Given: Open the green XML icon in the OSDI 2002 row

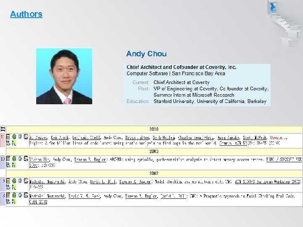Looking at the screenshot, I should point(14,201).
